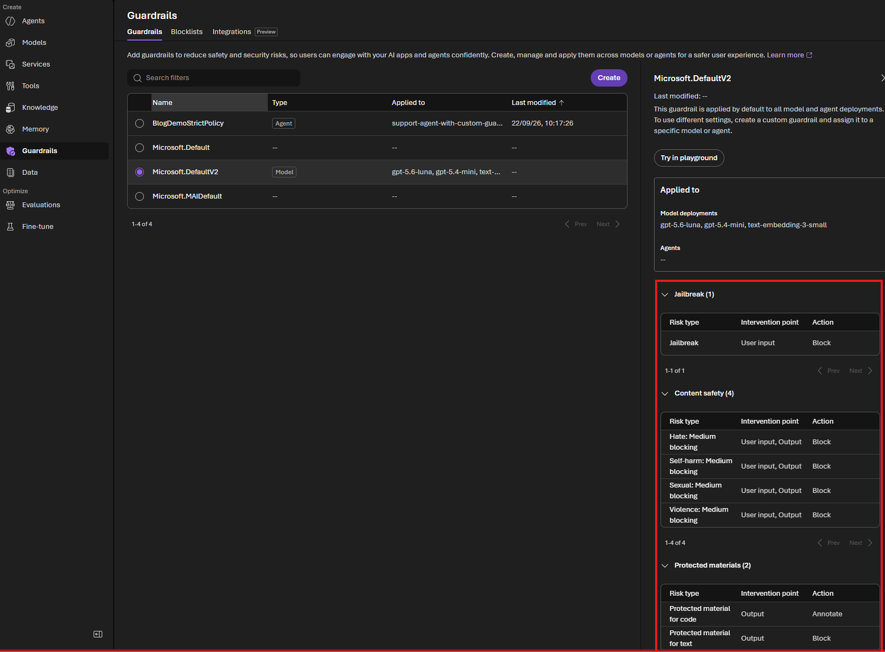Switch to the Integrations tab
The image size is (885, 652).
point(232,32)
